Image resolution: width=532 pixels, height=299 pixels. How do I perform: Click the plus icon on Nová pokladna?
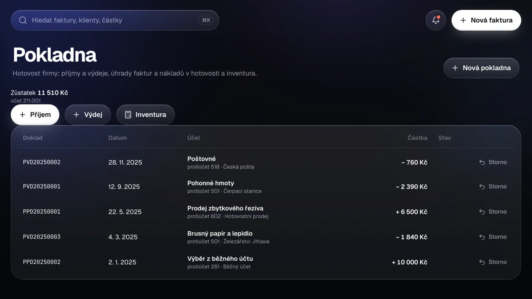click(x=455, y=68)
